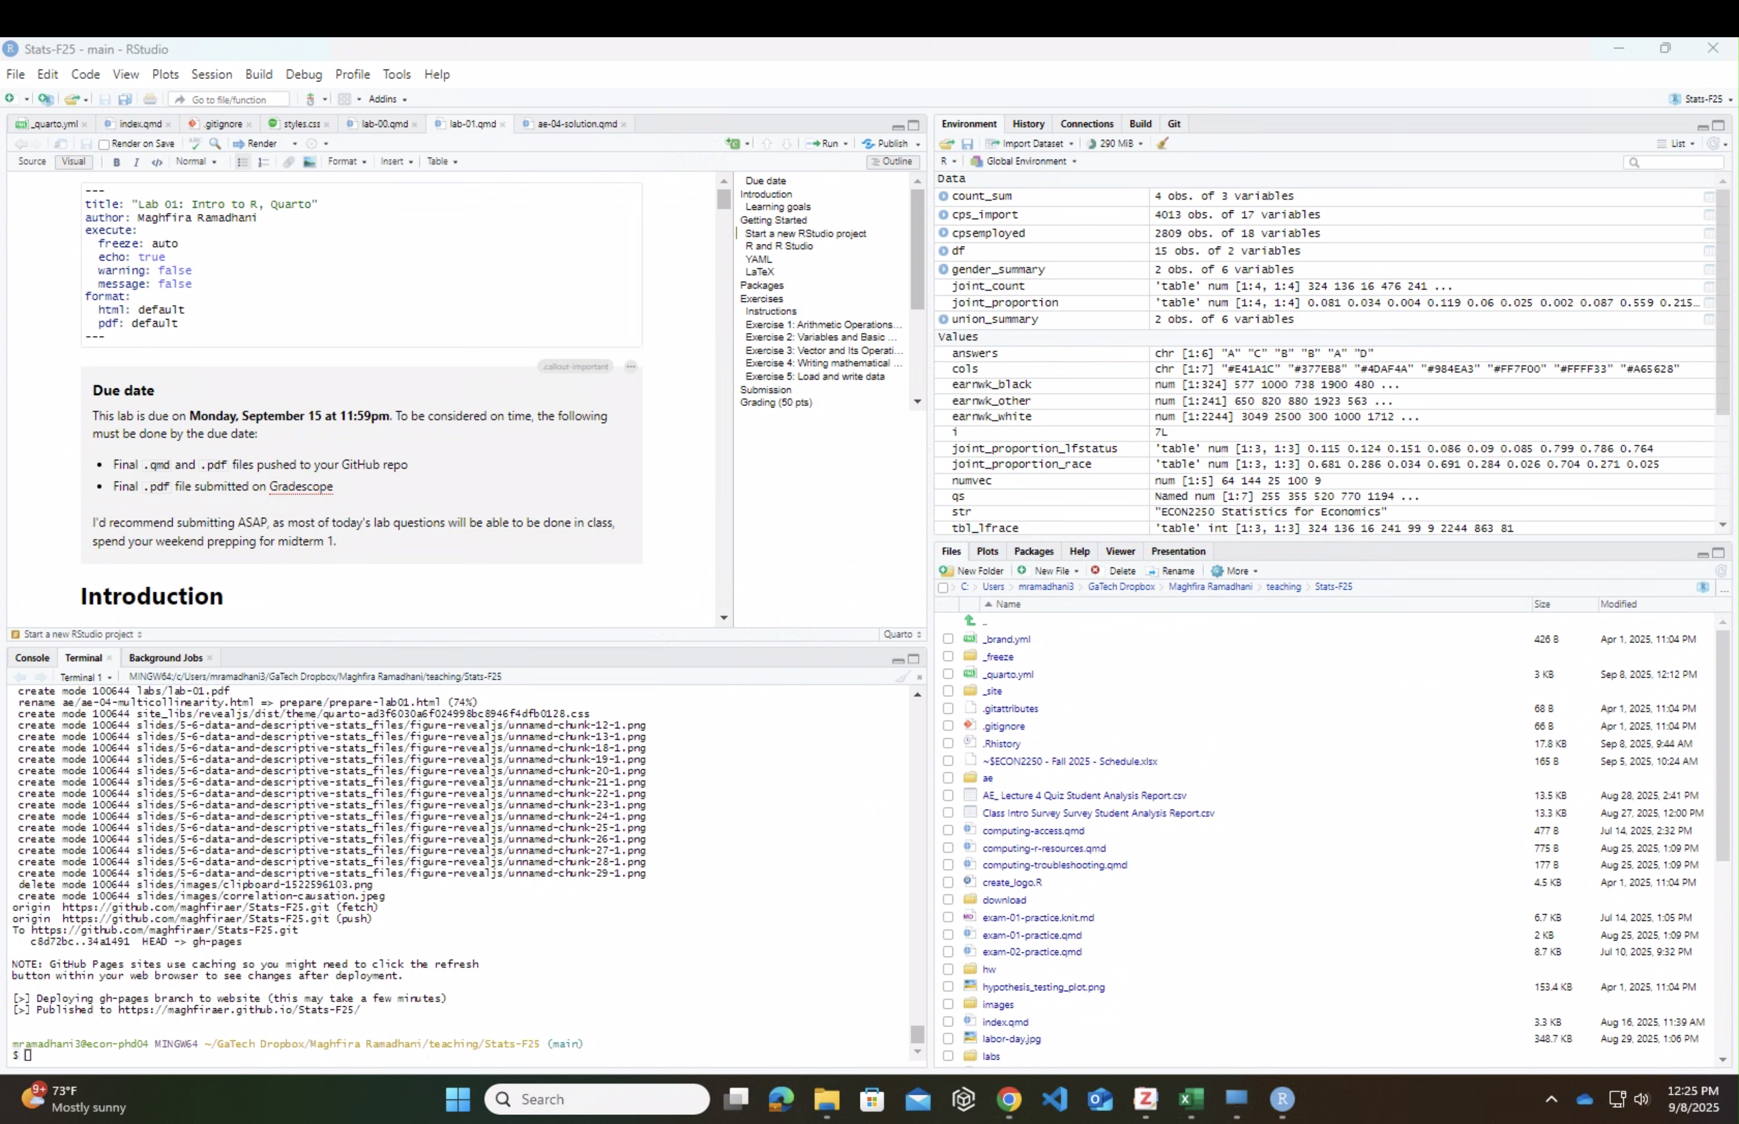
Task: Check the box for exam-02-practice.qmd
Action: [x=947, y=952]
